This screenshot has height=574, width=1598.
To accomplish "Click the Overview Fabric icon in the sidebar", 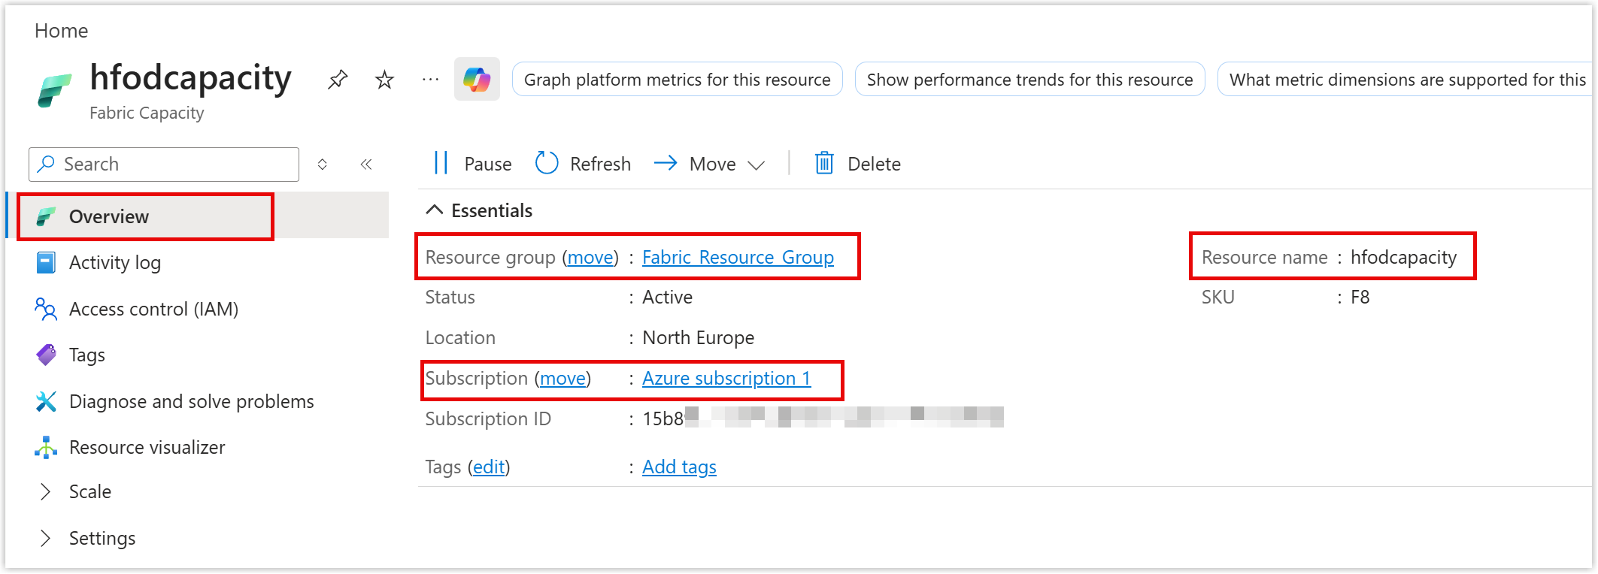I will [x=46, y=216].
